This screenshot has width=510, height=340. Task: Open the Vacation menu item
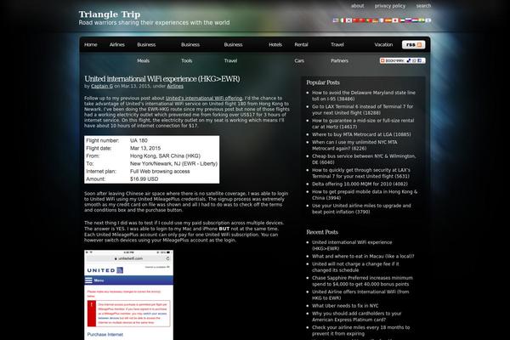tap(383, 44)
